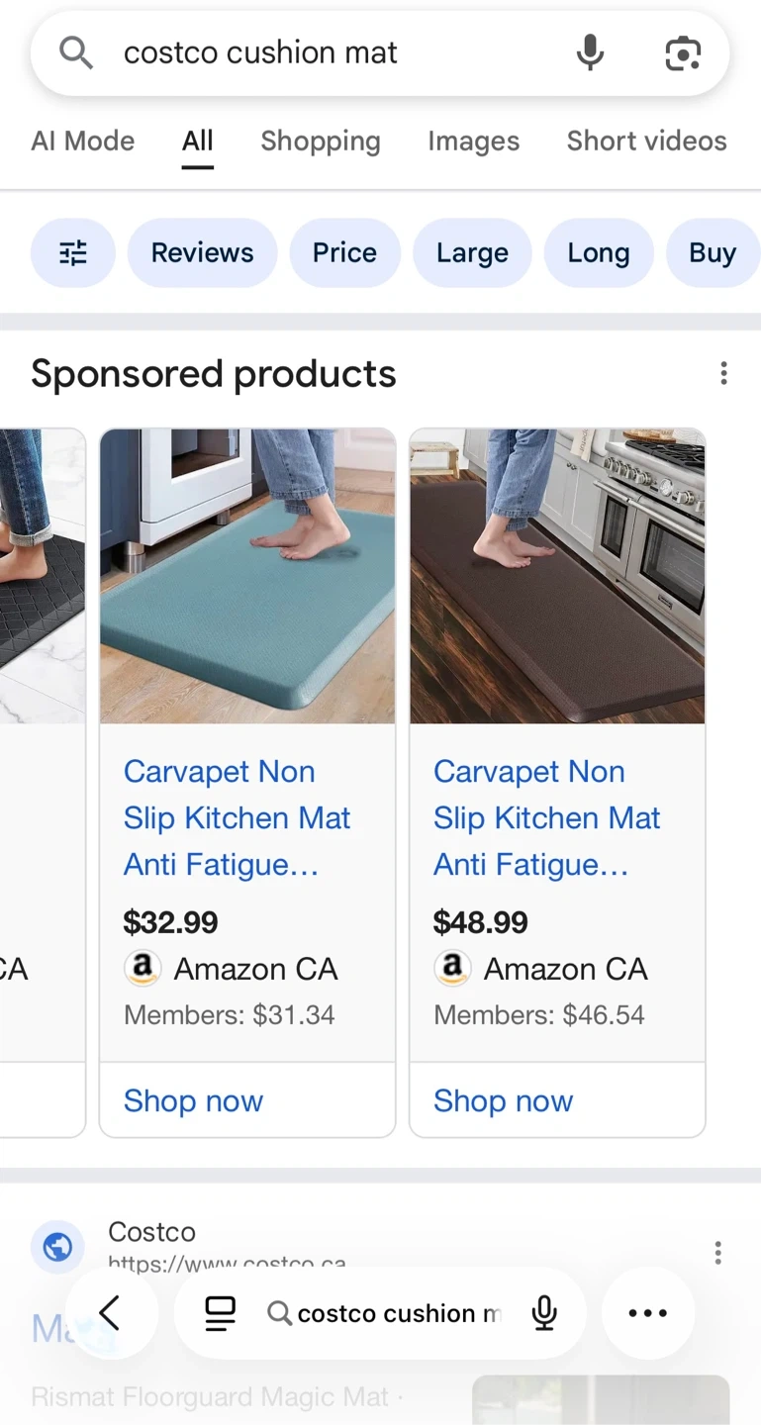Switch to the AI Mode tab
Image resolution: width=761 pixels, height=1425 pixels.
pyautogui.click(x=83, y=142)
